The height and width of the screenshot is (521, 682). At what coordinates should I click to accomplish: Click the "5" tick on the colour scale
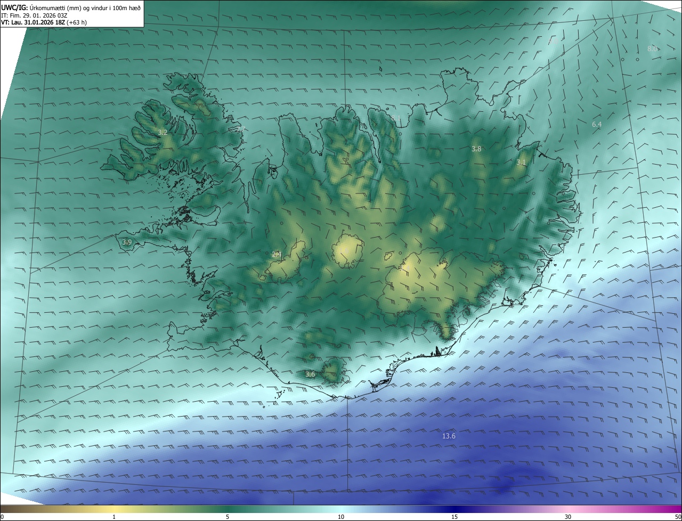pos(228,517)
